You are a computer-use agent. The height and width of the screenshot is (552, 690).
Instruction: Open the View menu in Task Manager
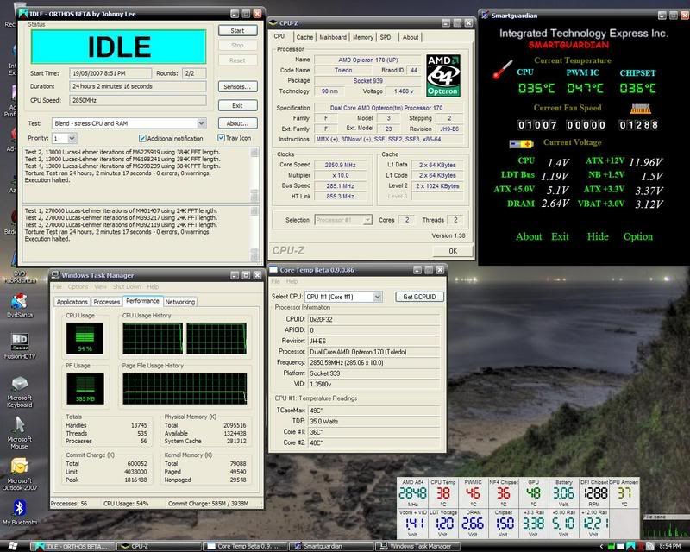[100, 286]
